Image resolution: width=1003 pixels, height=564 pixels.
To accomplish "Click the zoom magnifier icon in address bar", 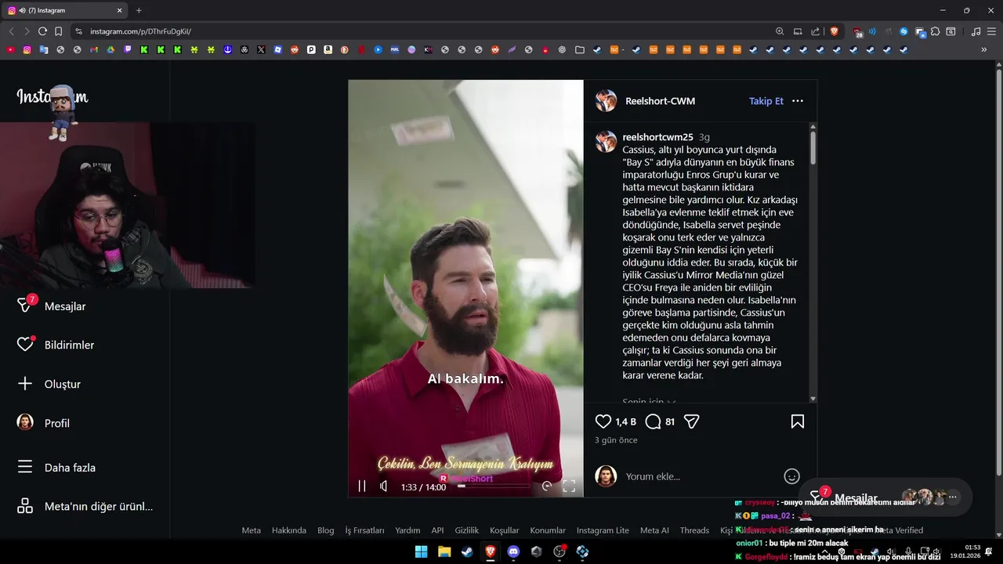I will click(x=780, y=31).
